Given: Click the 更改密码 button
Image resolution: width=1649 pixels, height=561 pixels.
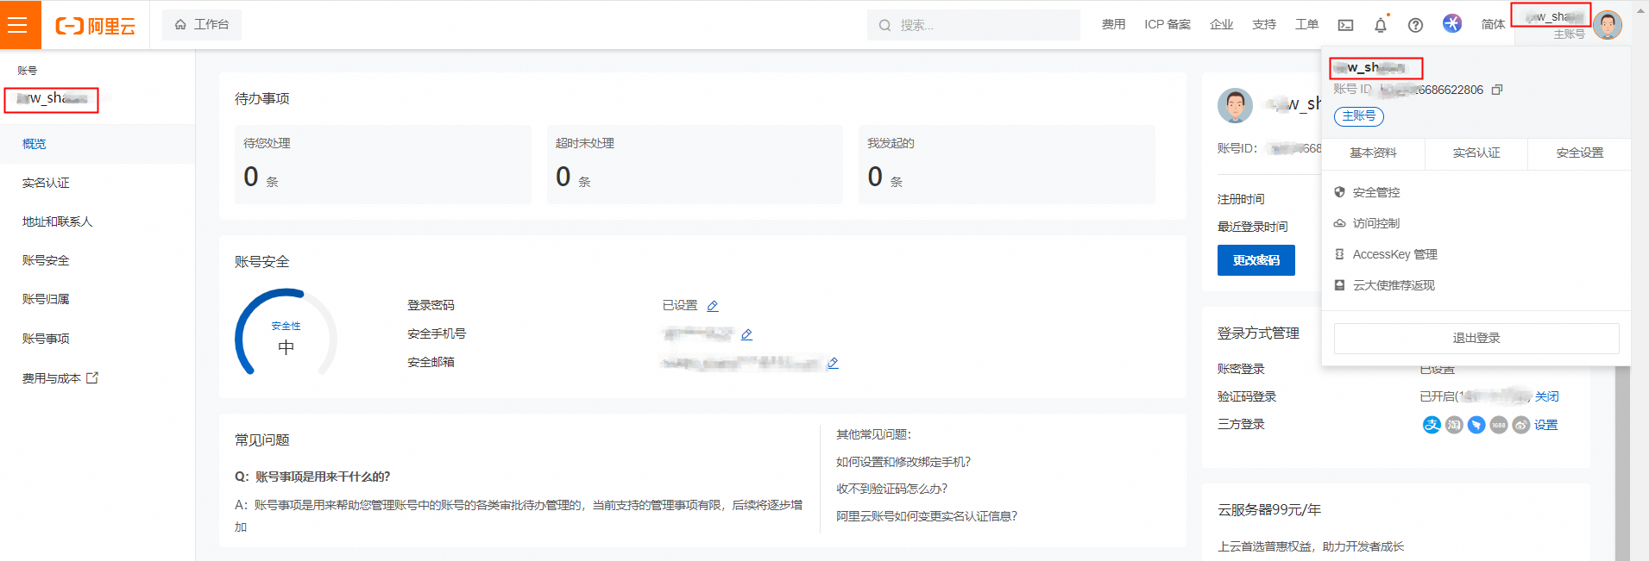Looking at the screenshot, I should pos(1256,260).
